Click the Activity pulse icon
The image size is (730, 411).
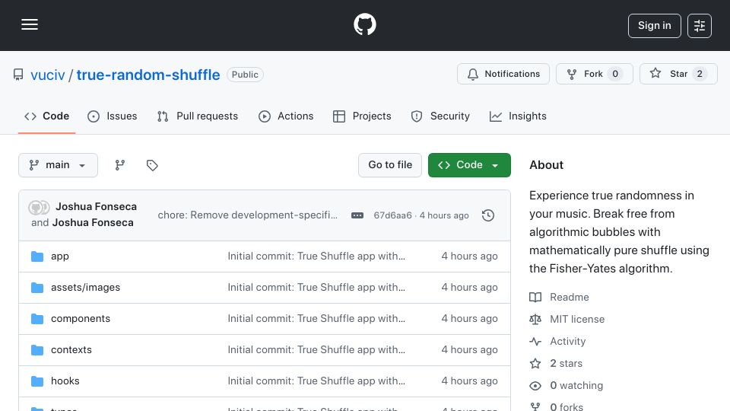click(x=535, y=342)
